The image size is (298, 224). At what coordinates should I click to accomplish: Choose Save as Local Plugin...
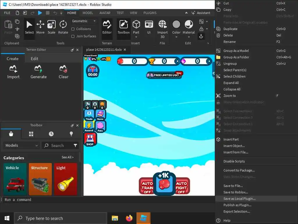(256, 199)
